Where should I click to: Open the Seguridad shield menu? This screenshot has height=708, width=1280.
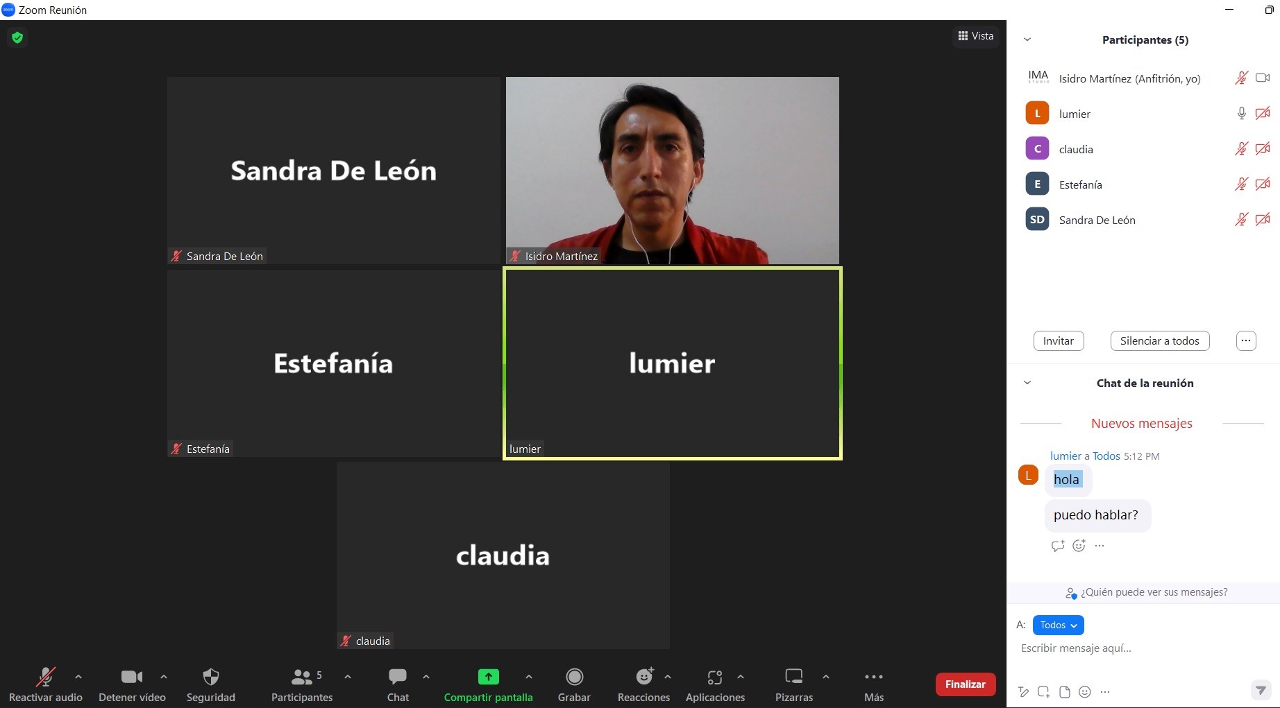tap(210, 677)
